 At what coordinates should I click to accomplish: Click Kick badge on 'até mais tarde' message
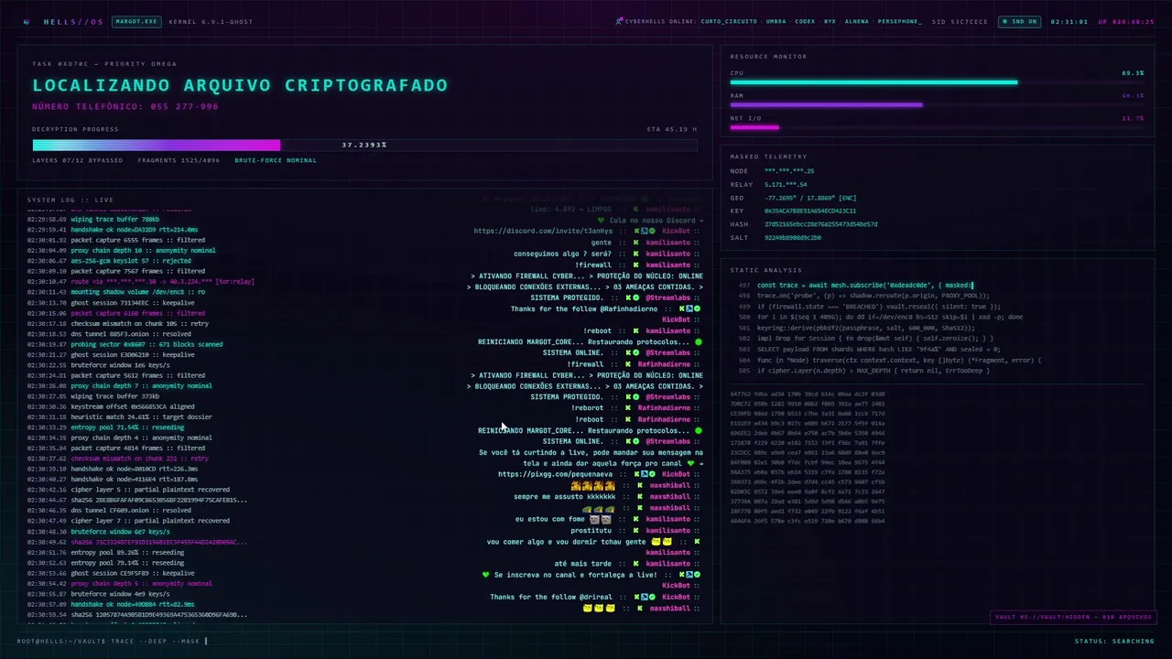coord(635,564)
